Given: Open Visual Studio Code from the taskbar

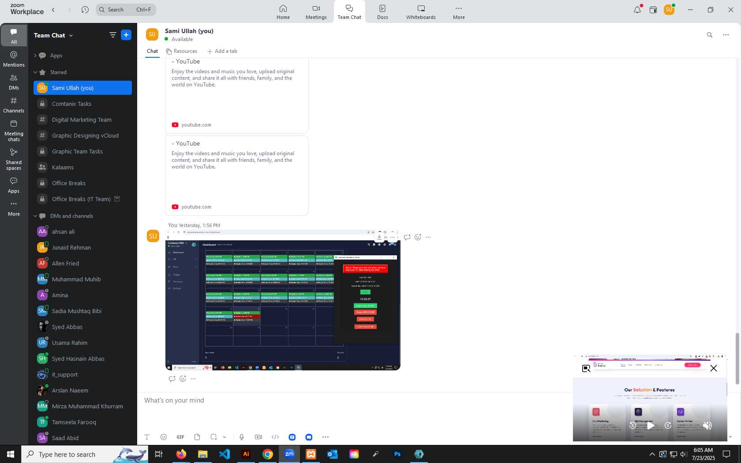Looking at the screenshot, I should 225,454.
